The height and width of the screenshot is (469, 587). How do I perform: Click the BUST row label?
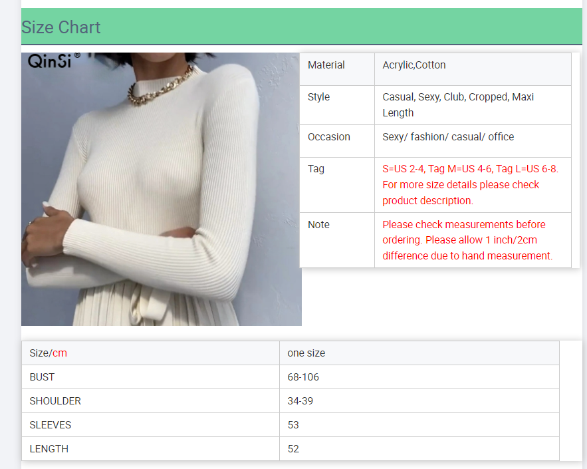click(x=43, y=377)
